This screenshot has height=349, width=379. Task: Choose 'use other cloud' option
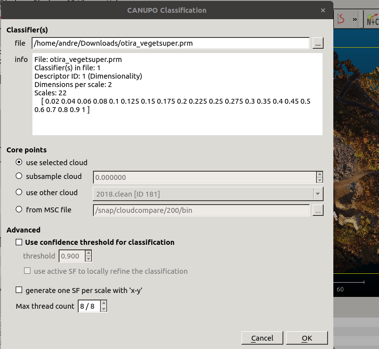point(19,192)
